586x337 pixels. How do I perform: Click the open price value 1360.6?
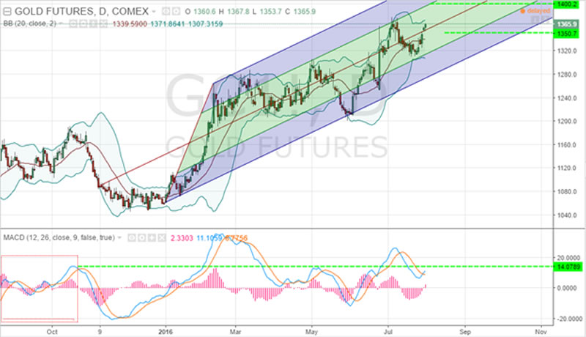tap(204, 12)
